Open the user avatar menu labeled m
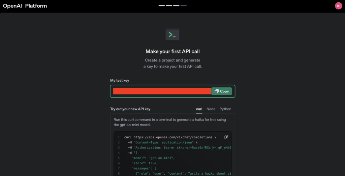The width and height of the screenshot is (345, 176). (338, 6)
